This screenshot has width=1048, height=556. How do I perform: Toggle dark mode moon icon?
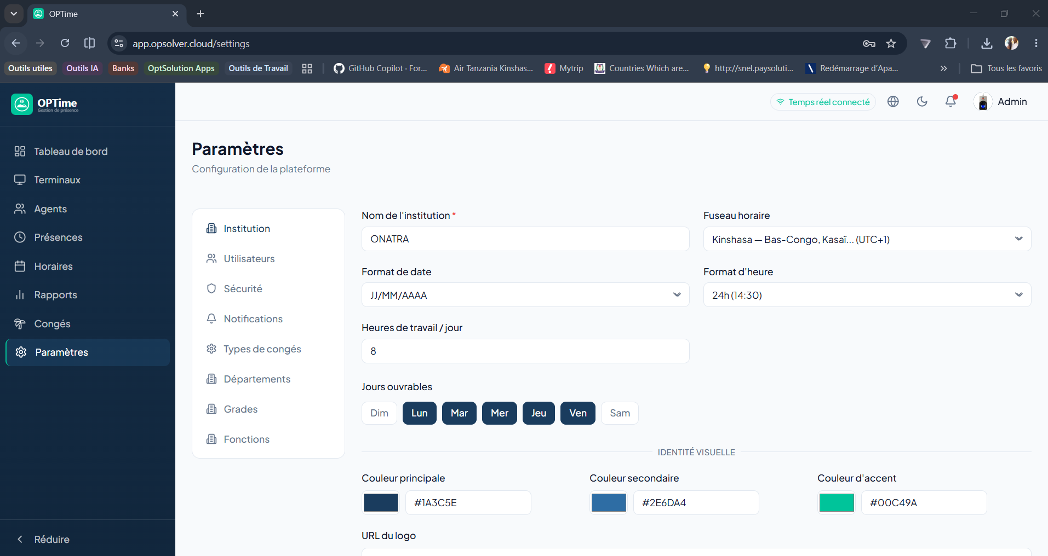pyautogui.click(x=922, y=102)
